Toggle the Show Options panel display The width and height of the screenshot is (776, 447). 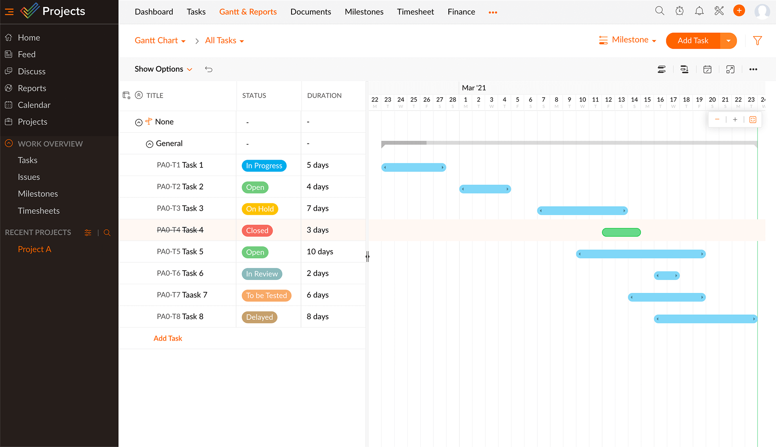coord(162,69)
